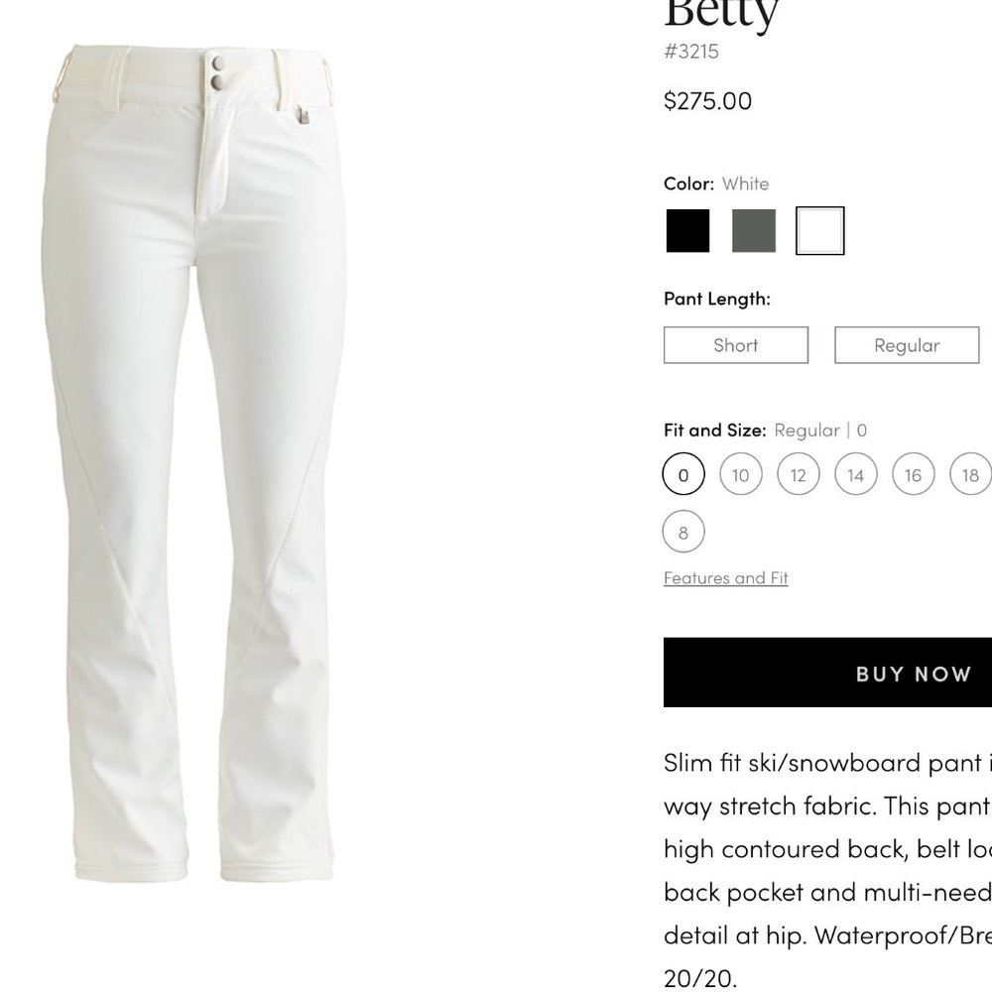Click the product description paragraph
Screen dimensions: 992x992
827,870
